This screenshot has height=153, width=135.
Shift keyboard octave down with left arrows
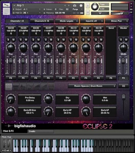(3, 150)
